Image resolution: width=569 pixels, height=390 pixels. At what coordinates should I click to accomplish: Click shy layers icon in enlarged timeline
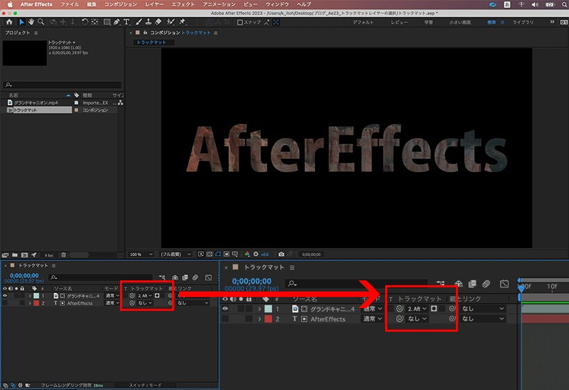(458, 284)
